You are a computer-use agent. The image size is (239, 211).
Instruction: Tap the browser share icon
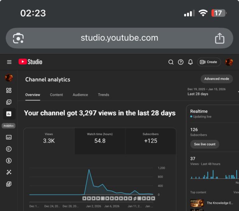coord(220,38)
